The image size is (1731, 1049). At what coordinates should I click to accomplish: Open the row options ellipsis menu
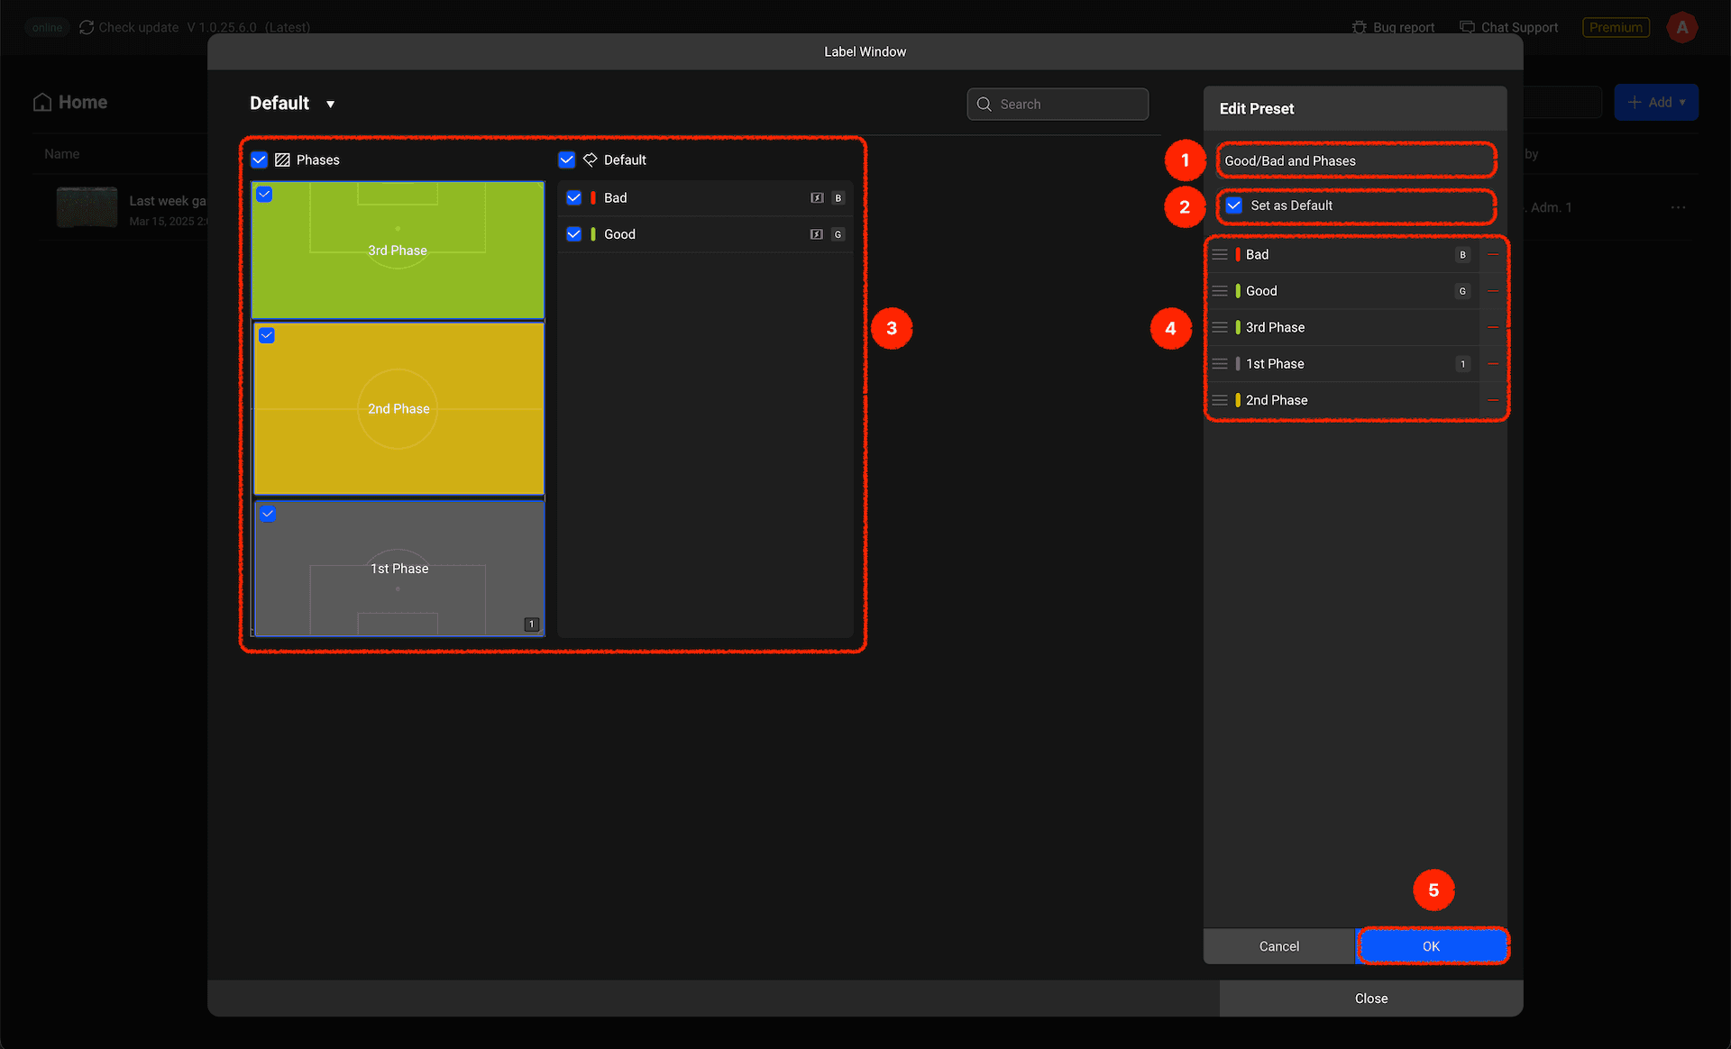point(1678,207)
